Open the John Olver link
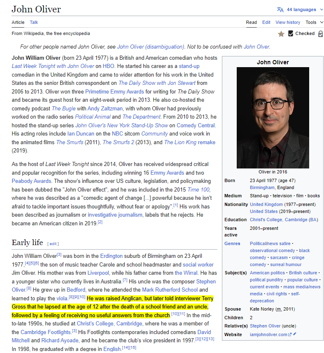Screen dimensions: 324x353 (x=256, y=47)
